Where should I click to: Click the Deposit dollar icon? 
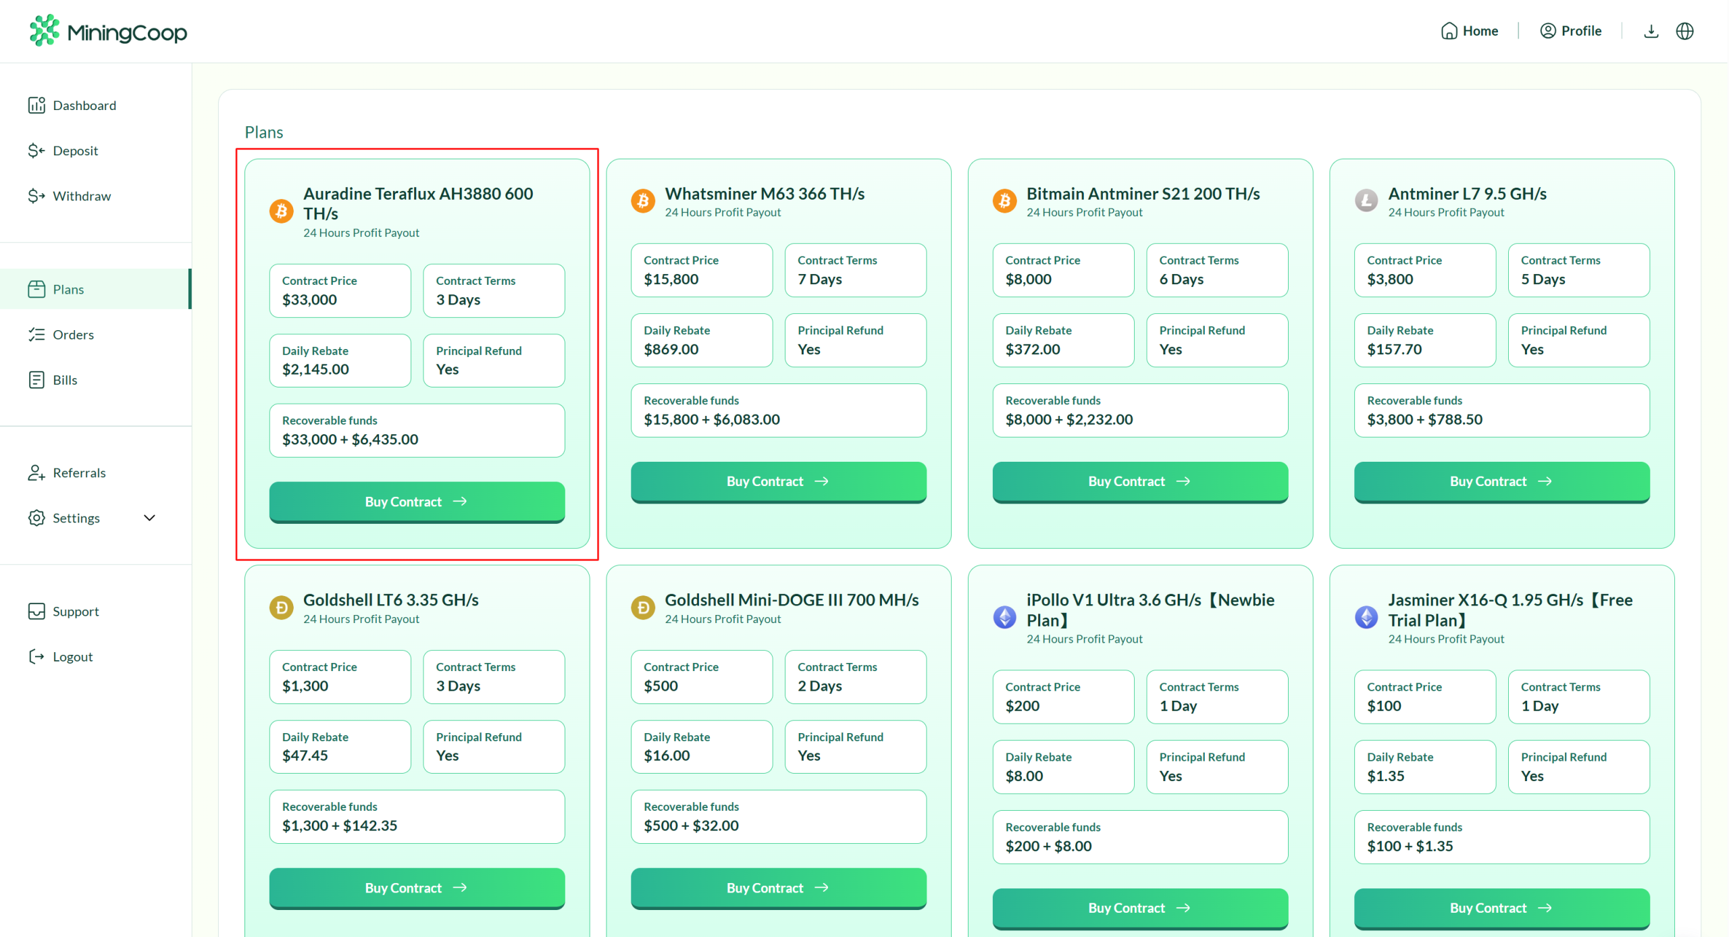[x=36, y=151]
